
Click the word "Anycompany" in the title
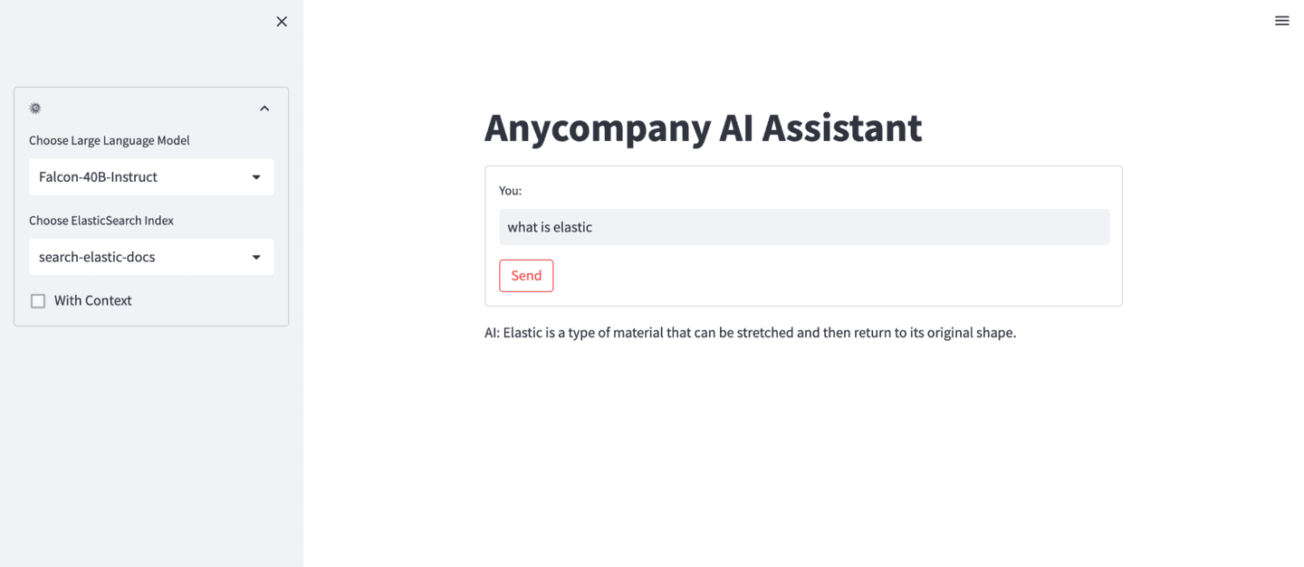point(598,128)
